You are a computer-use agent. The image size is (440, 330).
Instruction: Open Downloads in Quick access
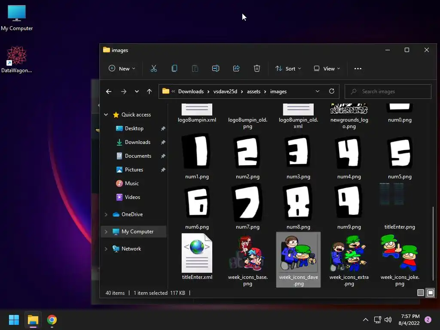(x=137, y=142)
